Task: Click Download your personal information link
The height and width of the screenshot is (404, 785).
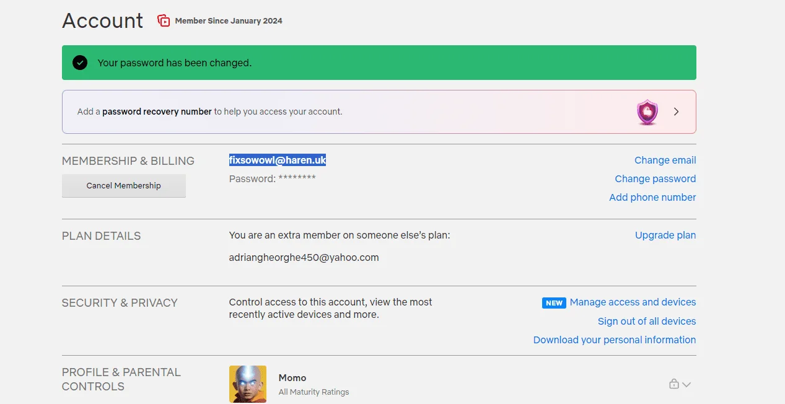Action: 615,340
